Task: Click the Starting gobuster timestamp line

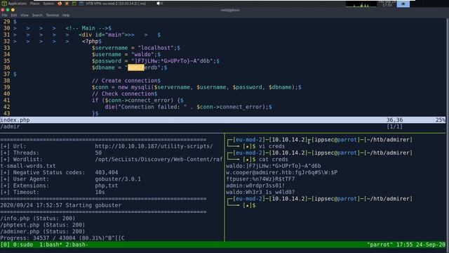Action: point(61,205)
